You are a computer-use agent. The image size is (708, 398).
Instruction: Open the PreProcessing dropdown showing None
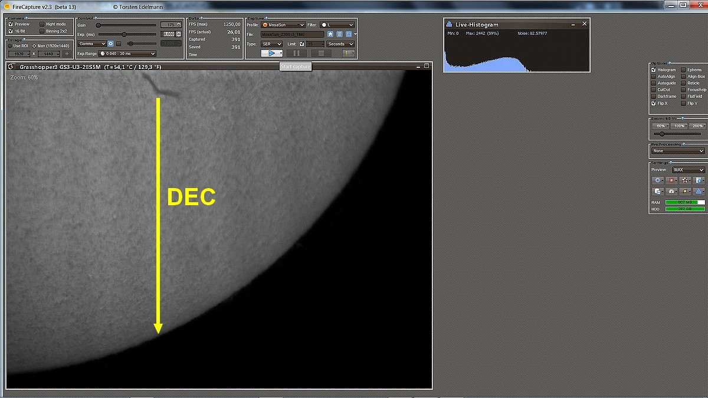pyautogui.click(x=678, y=151)
